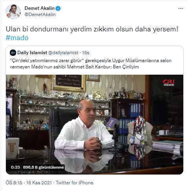Open the three-dot more options menu

tap(181, 8)
